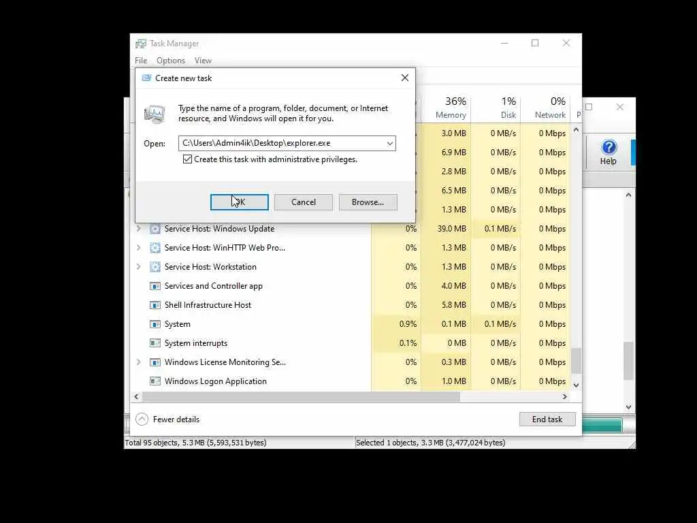Click the Services and Controller app icon
The width and height of the screenshot is (697, 523).
[x=155, y=286]
